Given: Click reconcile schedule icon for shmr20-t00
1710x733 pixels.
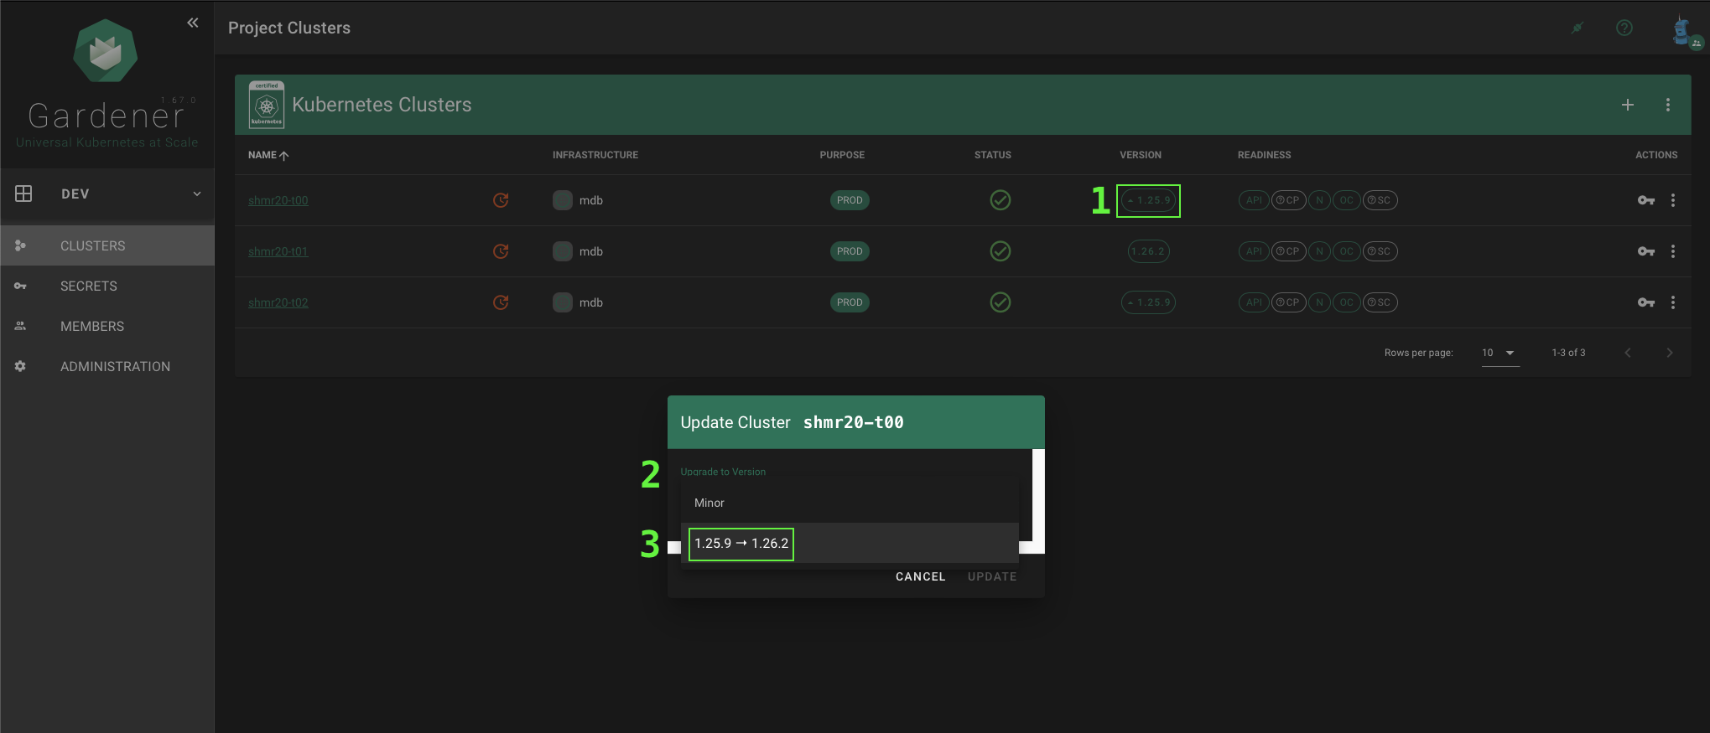Looking at the screenshot, I should (x=501, y=200).
